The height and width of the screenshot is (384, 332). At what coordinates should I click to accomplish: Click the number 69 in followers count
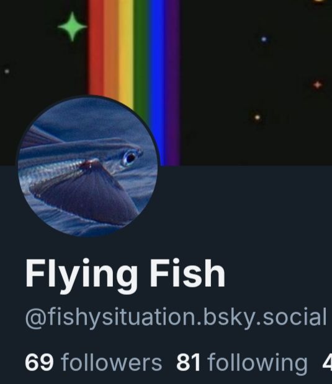tap(39, 363)
